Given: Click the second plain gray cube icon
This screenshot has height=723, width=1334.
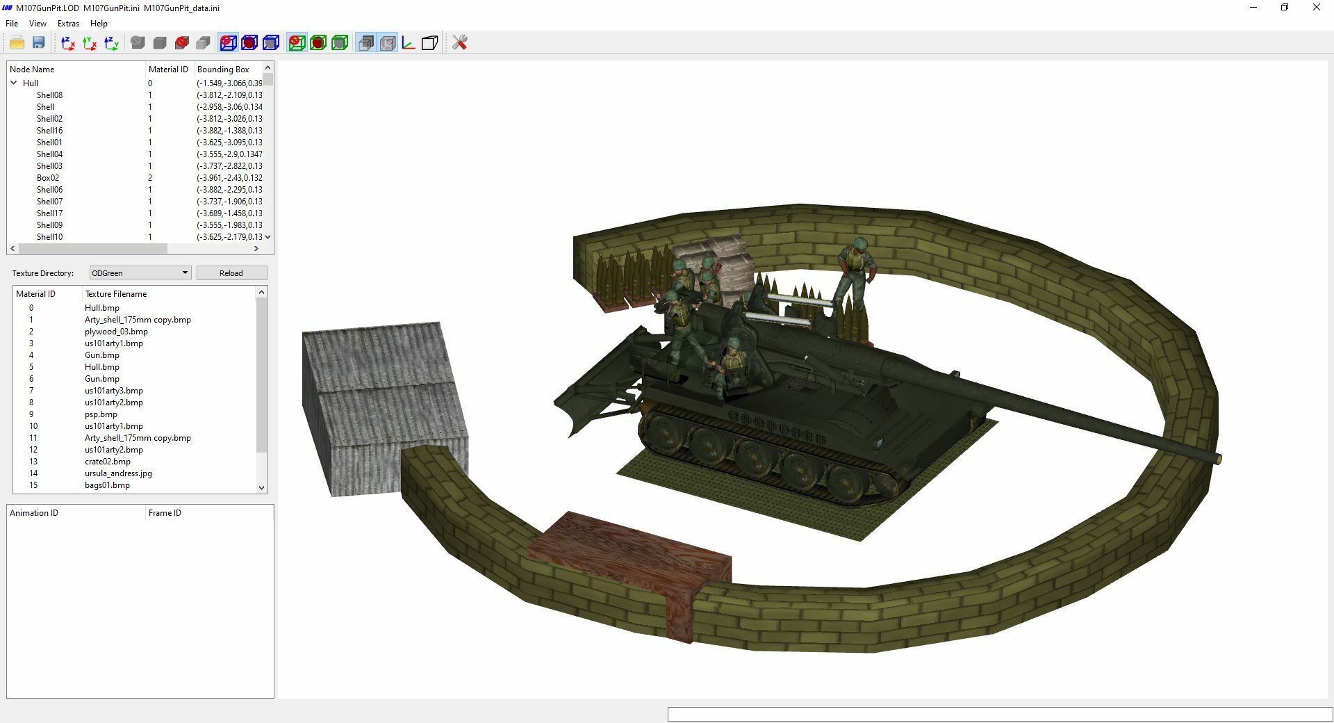Looking at the screenshot, I should click(x=160, y=43).
